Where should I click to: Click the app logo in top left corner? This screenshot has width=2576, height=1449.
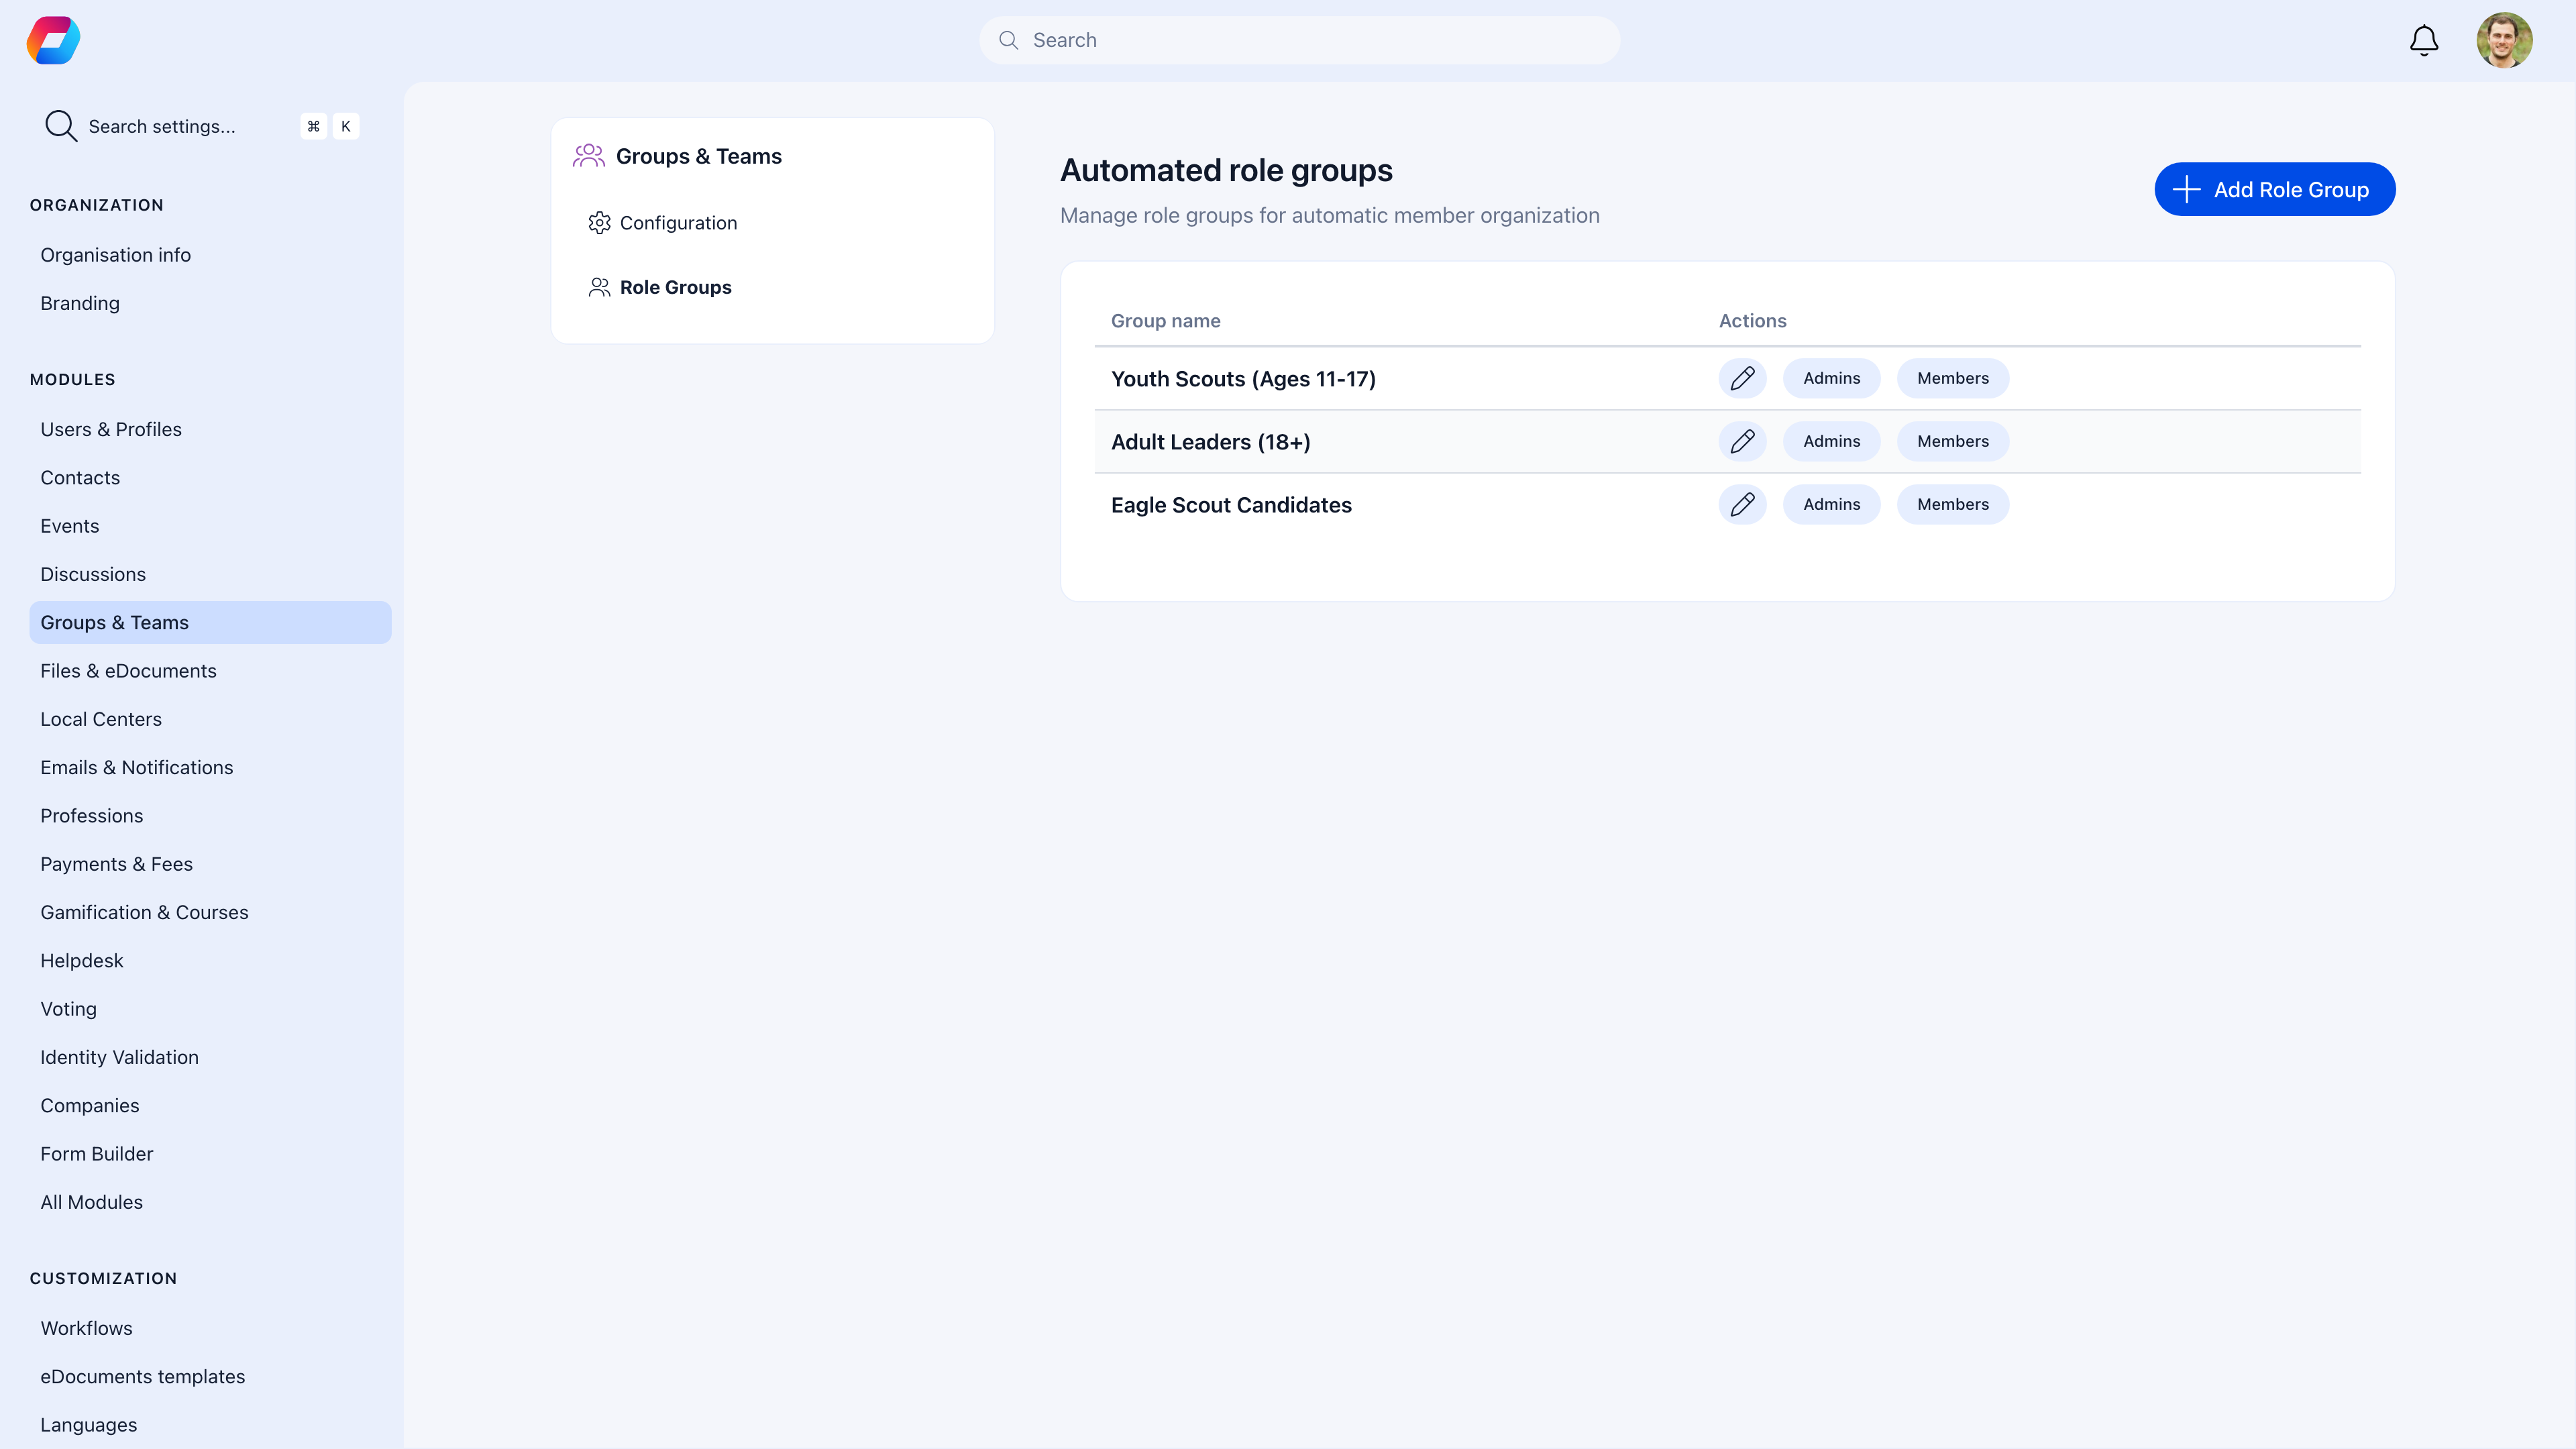tap(52, 40)
